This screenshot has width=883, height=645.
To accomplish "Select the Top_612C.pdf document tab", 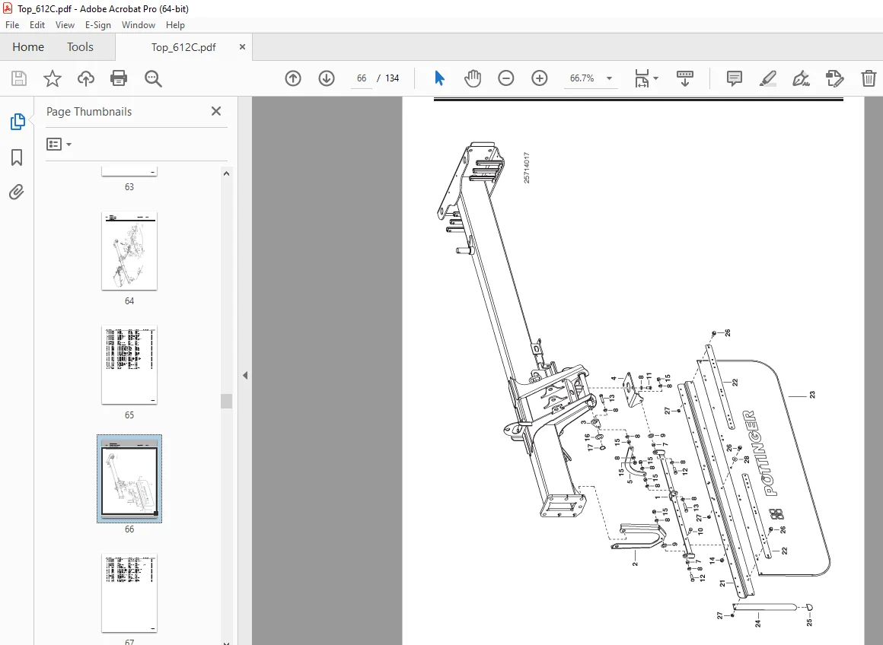I will (x=183, y=47).
